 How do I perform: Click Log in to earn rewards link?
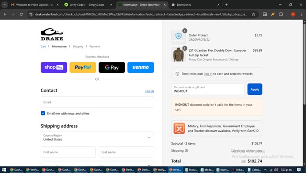[x=208, y=74]
